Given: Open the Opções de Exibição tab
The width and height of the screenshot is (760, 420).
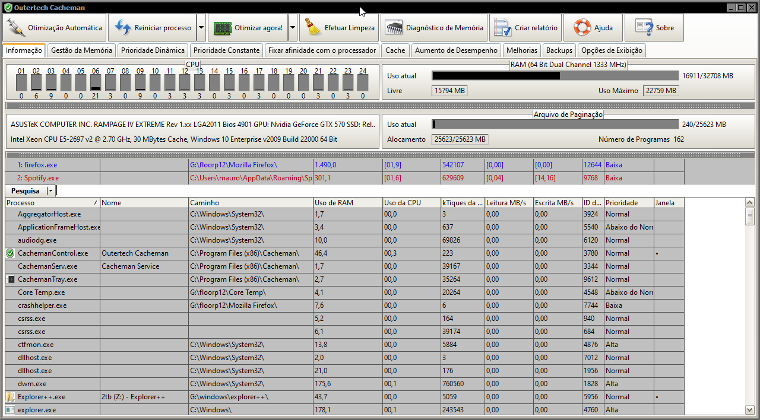Looking at the screenshot, I should click(x=612, y=50).
